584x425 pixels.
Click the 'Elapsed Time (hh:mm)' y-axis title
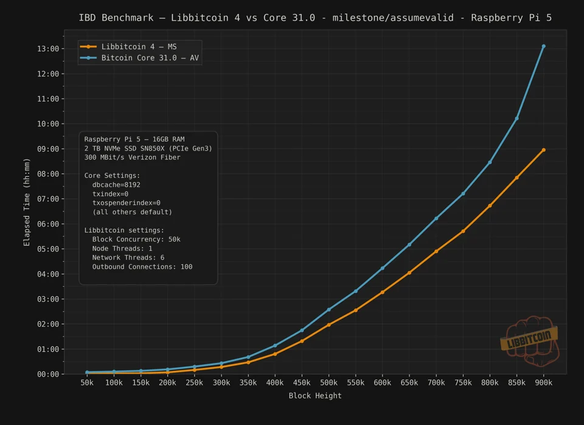pos(26,202)
